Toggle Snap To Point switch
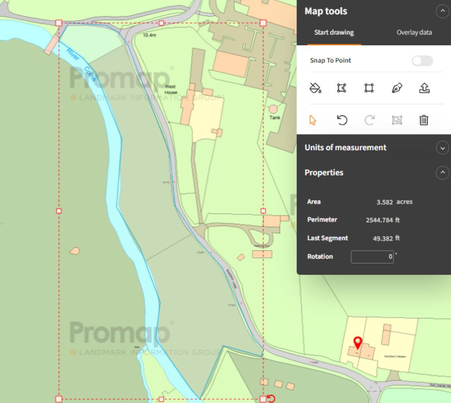The width and height of the screenshot is (451, 403). pyautogui.click(x=422, y=61)
